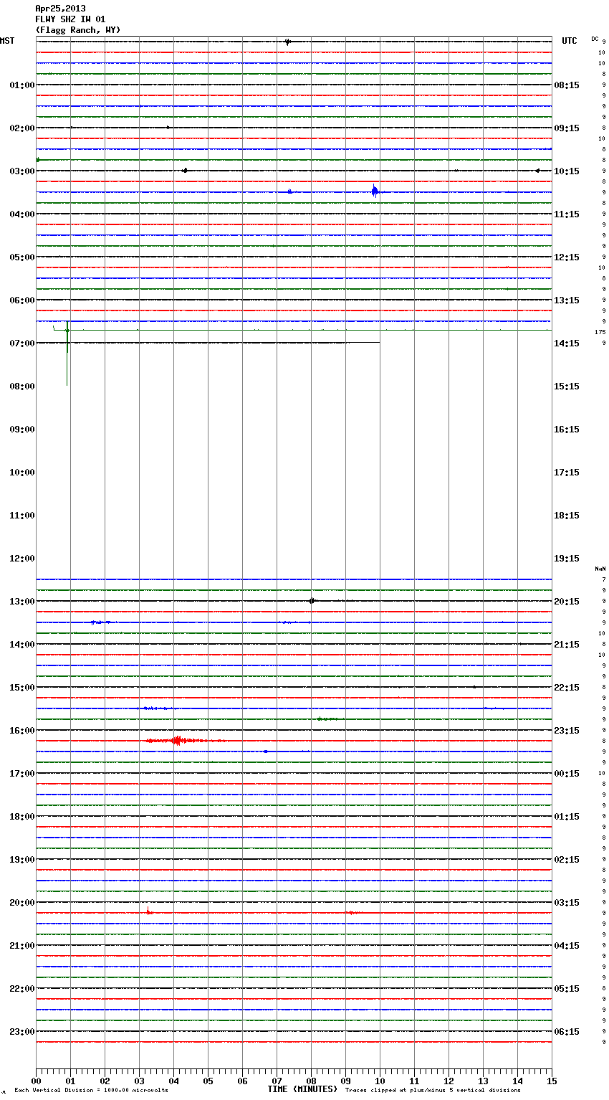This screenshot has height=1100, width=609.
Task: Select the 03:00 MST time label
Action: click(x=21, y=171)
